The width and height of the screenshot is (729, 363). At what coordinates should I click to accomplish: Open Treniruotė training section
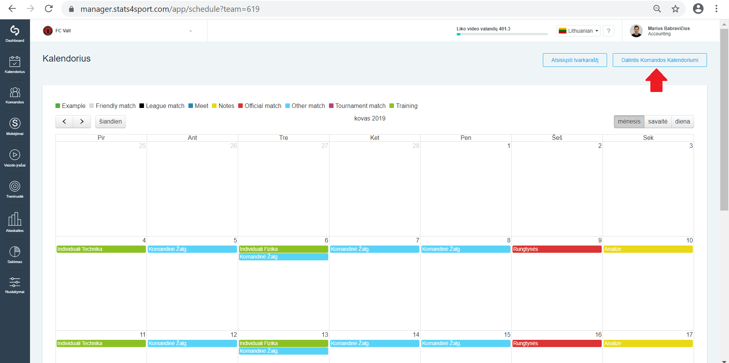tap(15, 189)
